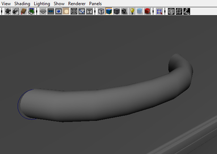Switch to Wireframe display cube icon
Image resolution: width=217 pixels, height=154 pixels.
tap(101, 11)
